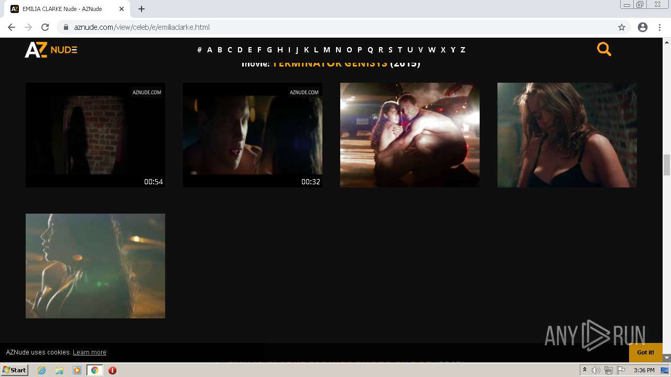Image resolution: width=671 pixels, height=377 pixels.
Task: Reload the page with the refresh icon
Action: click(45, 27)
